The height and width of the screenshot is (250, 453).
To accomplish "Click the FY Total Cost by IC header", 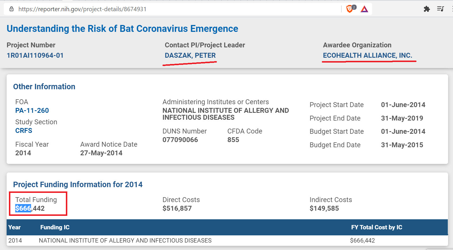I will pos(376,227).
